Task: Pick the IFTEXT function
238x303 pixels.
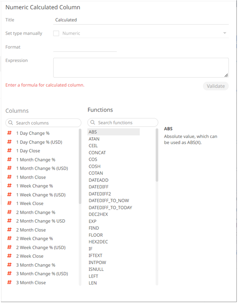Action: 95,256
